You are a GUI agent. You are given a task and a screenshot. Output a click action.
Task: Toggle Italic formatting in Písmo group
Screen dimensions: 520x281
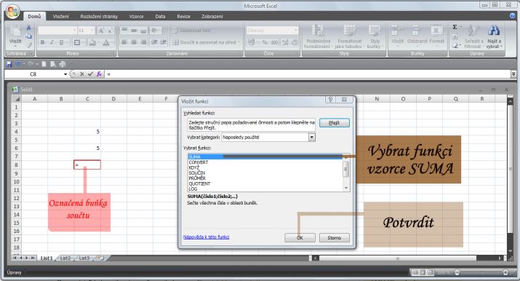(x=52, y=42)
